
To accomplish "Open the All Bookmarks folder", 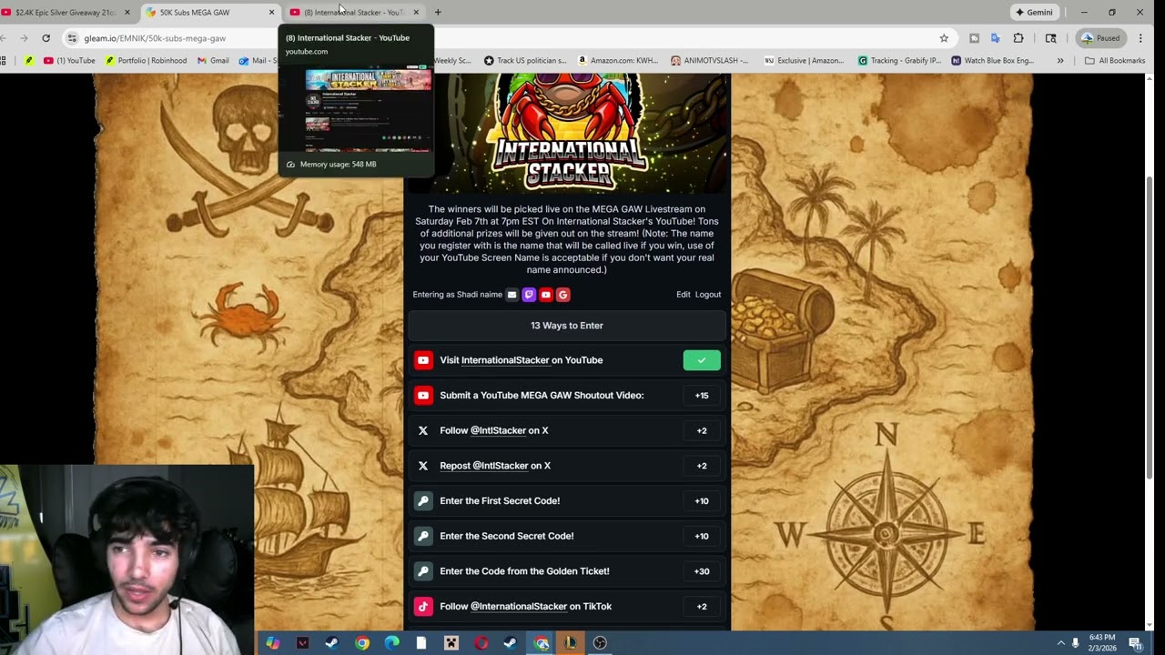I will point(1115,61).
